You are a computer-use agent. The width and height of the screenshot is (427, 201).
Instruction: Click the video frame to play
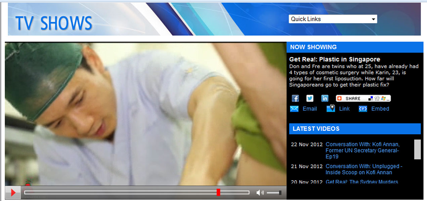(145, 114)
